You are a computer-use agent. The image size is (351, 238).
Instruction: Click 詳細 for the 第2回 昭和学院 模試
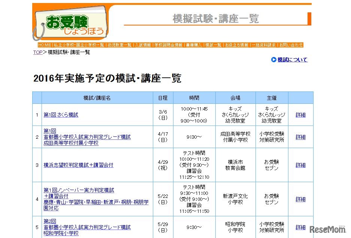pos(300,227)
